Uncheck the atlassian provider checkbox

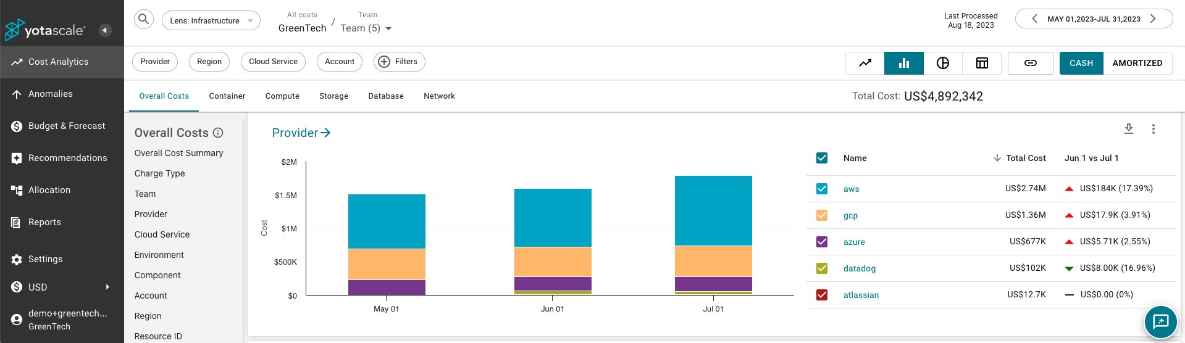(x=822, y=295)
